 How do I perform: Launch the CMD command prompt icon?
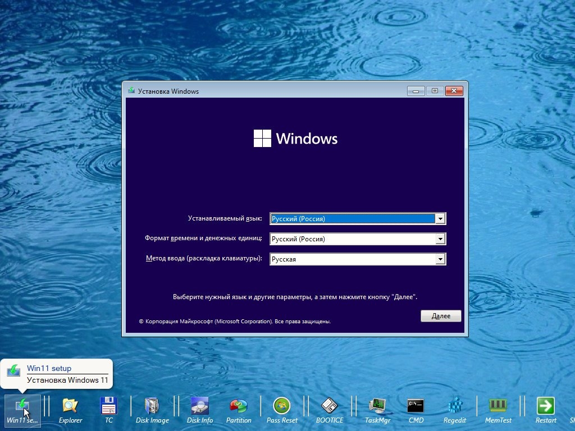coord(416,406)
